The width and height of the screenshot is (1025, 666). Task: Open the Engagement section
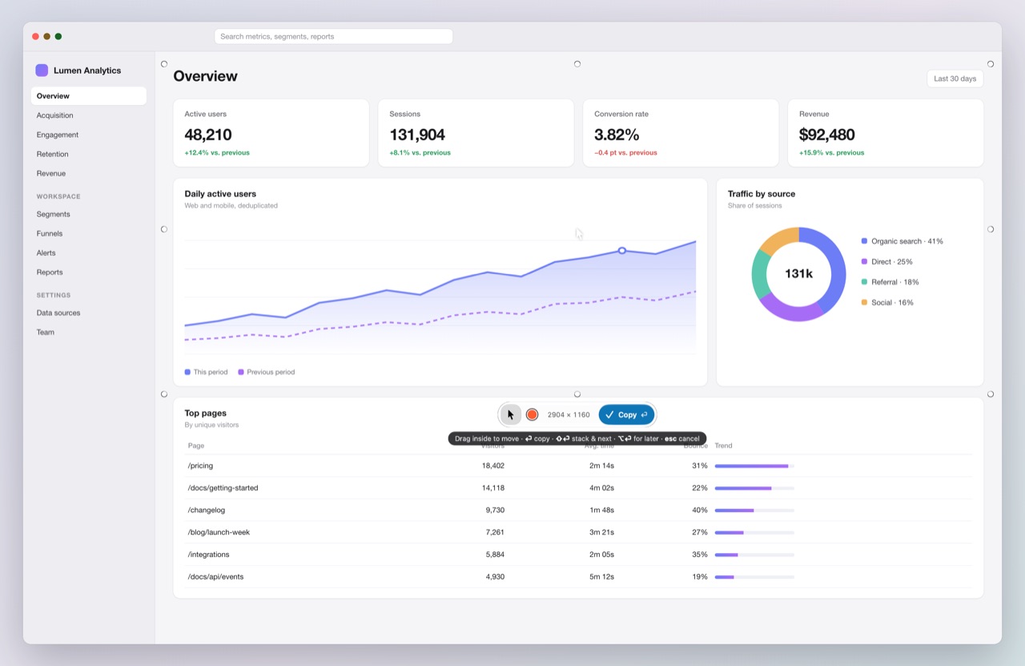[x=89, y=135]
